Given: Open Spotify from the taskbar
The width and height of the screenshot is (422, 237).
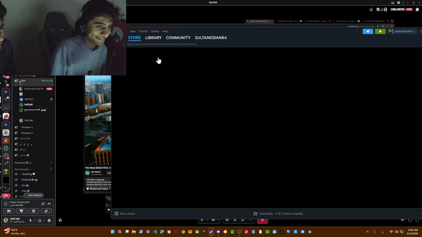Looking at the screenshot, I should 232,232.
